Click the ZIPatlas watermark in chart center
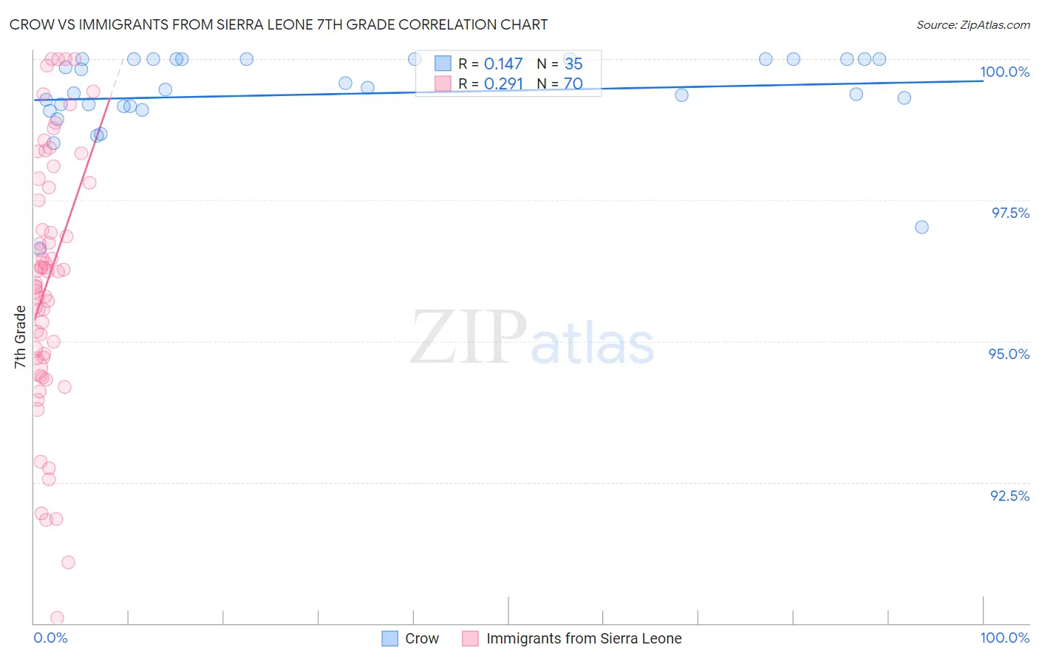 click(532, 338)
